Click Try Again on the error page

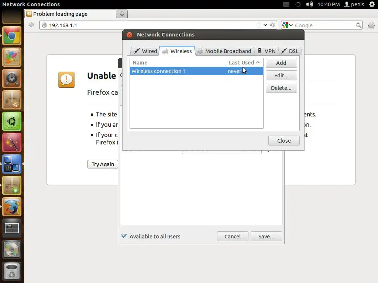pos(103,164)
